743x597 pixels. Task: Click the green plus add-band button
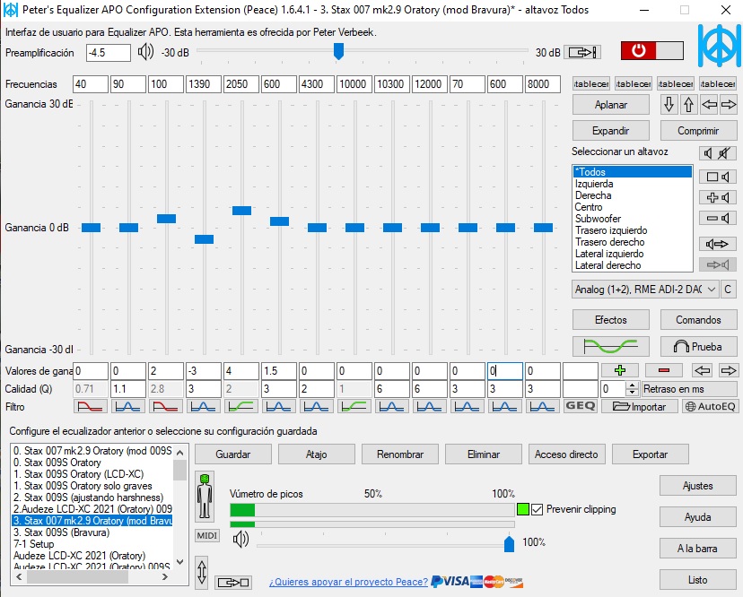tap(620, 370)
